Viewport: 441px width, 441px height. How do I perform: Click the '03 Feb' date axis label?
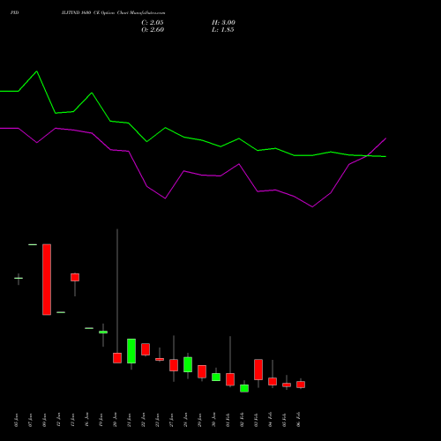pos(257,420)
